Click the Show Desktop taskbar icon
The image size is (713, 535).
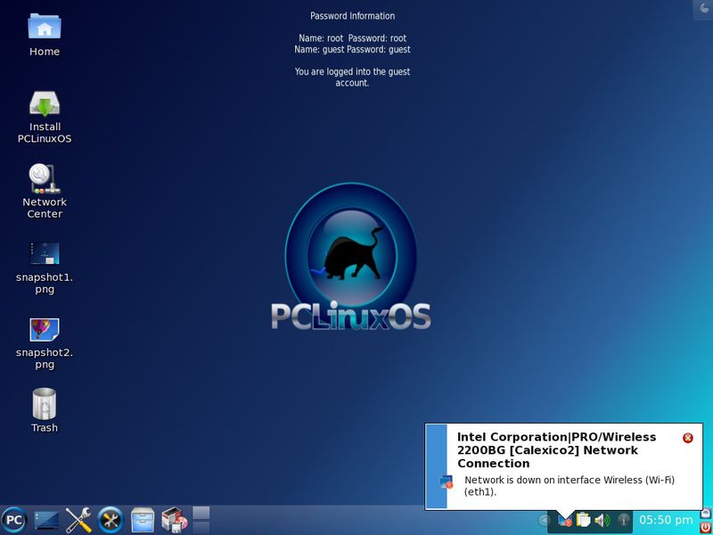pos(46,520)
